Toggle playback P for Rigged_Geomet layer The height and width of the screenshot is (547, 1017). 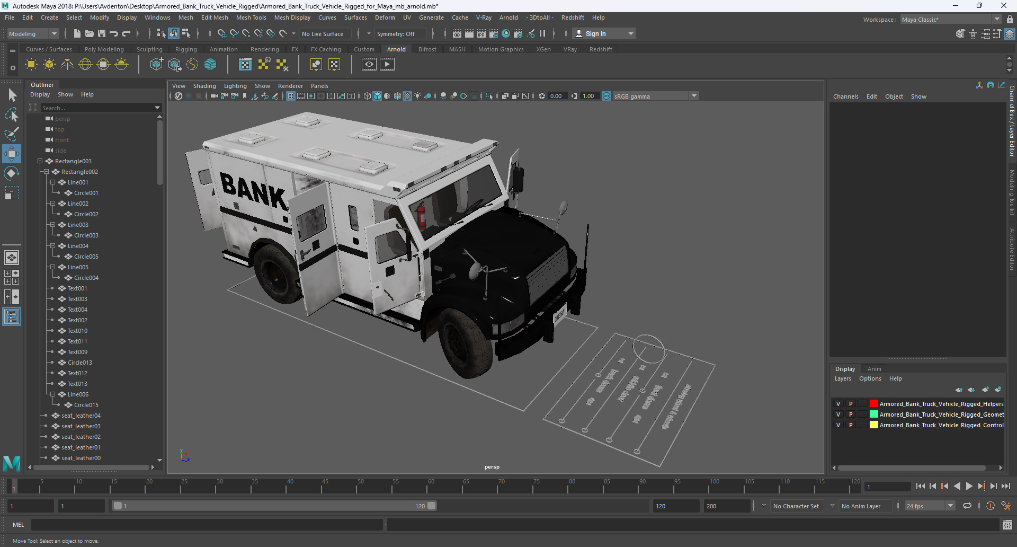point(851,414)
